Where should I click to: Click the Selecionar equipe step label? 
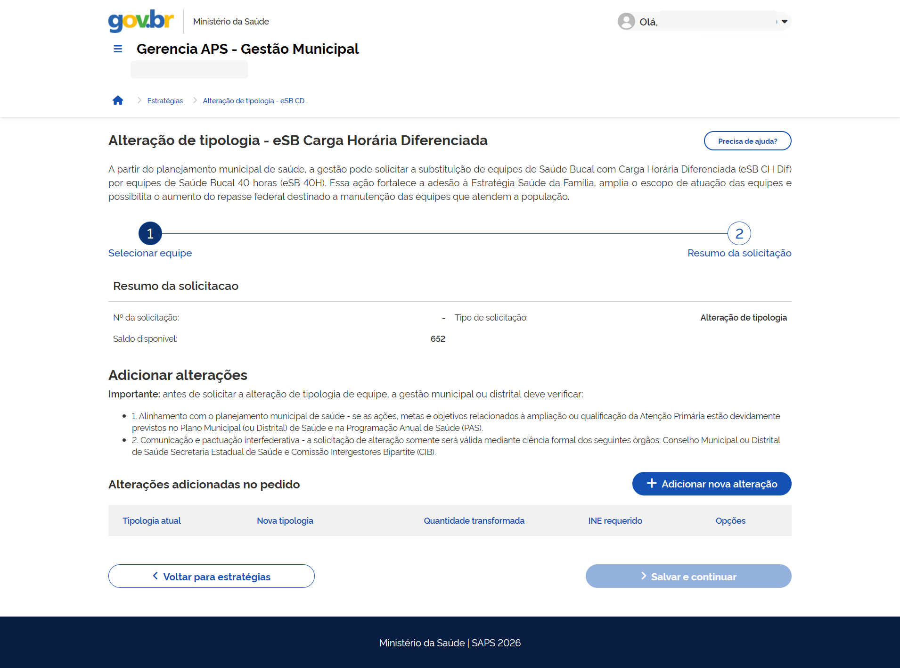[150, 253]
